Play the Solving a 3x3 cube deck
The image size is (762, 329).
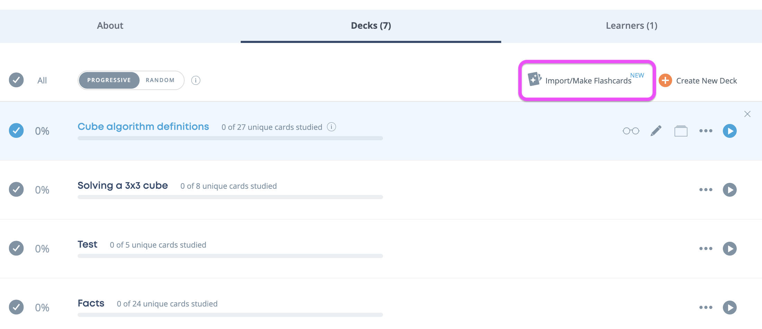[730, 190]
